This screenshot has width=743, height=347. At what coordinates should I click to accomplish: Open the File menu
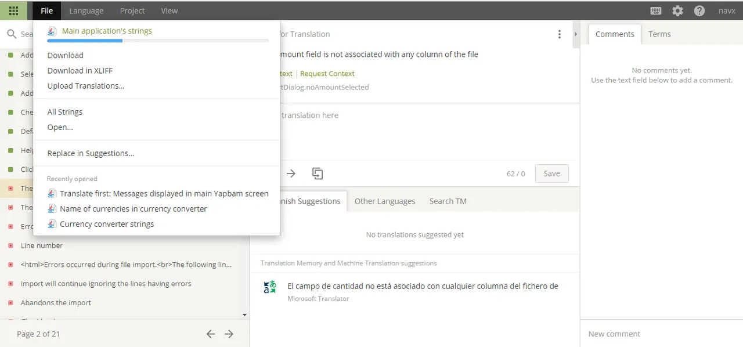pyautogui.click(x=47, y=10)
